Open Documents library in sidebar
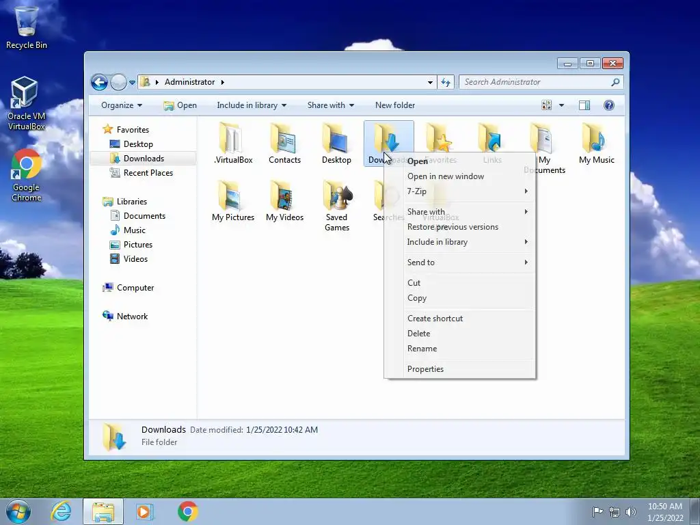 [x=137, y=215]
